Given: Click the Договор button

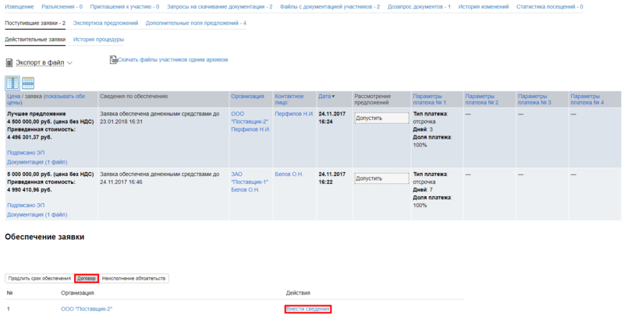Looking at the screenshot, I should tap(86, 278).
